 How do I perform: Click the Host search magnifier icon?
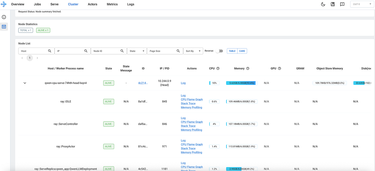click(50, 51)
